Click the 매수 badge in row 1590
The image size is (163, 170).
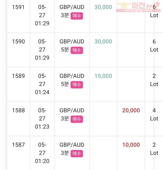(x=77, y=50)
